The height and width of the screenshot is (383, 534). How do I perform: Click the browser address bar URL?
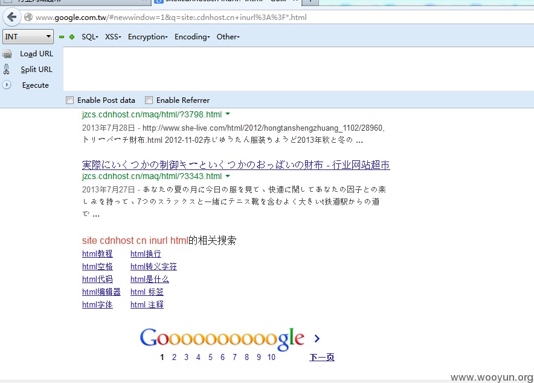[171, 17]
